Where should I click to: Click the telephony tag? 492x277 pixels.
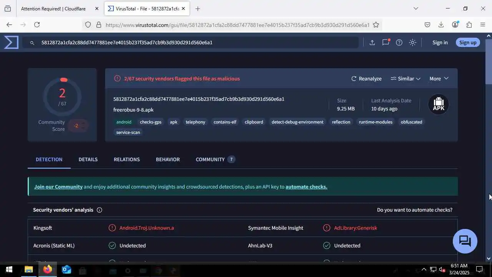[x=195, y=122]
